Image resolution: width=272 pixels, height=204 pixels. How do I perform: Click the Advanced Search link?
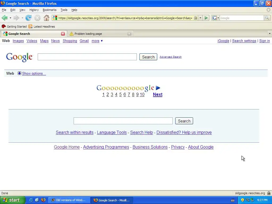[171, 57]
